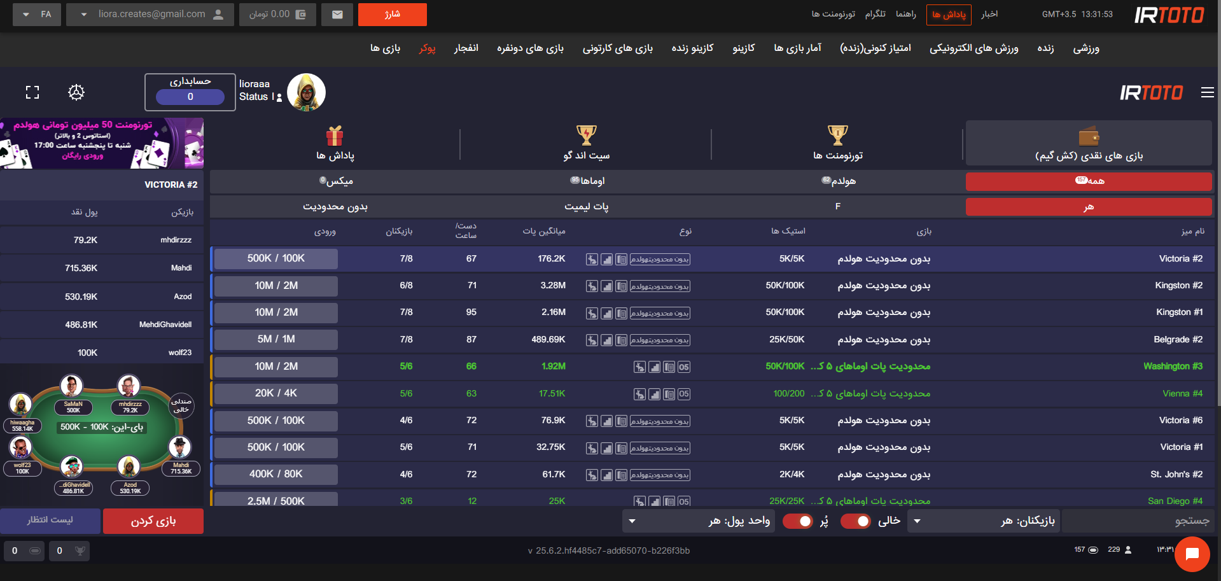This screenshot has height=581, width=1221.
Task: Open the hamburger menu beside IRTOTO logo
Action: [1207, 93]
